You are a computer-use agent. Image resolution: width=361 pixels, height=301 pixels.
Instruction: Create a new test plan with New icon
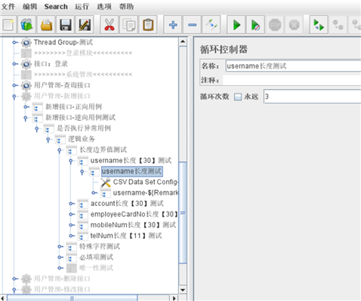coord(9,25)
